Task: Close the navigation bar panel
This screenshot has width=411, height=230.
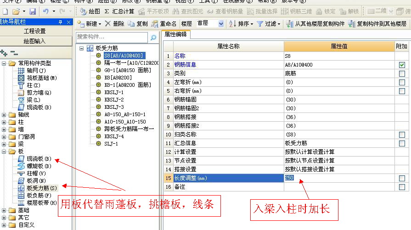Action: point(69,22)
